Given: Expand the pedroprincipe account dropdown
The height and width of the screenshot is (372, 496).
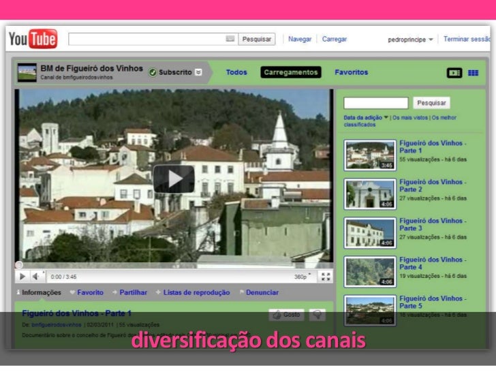Looking at the screenshot, I should point(410,40).
